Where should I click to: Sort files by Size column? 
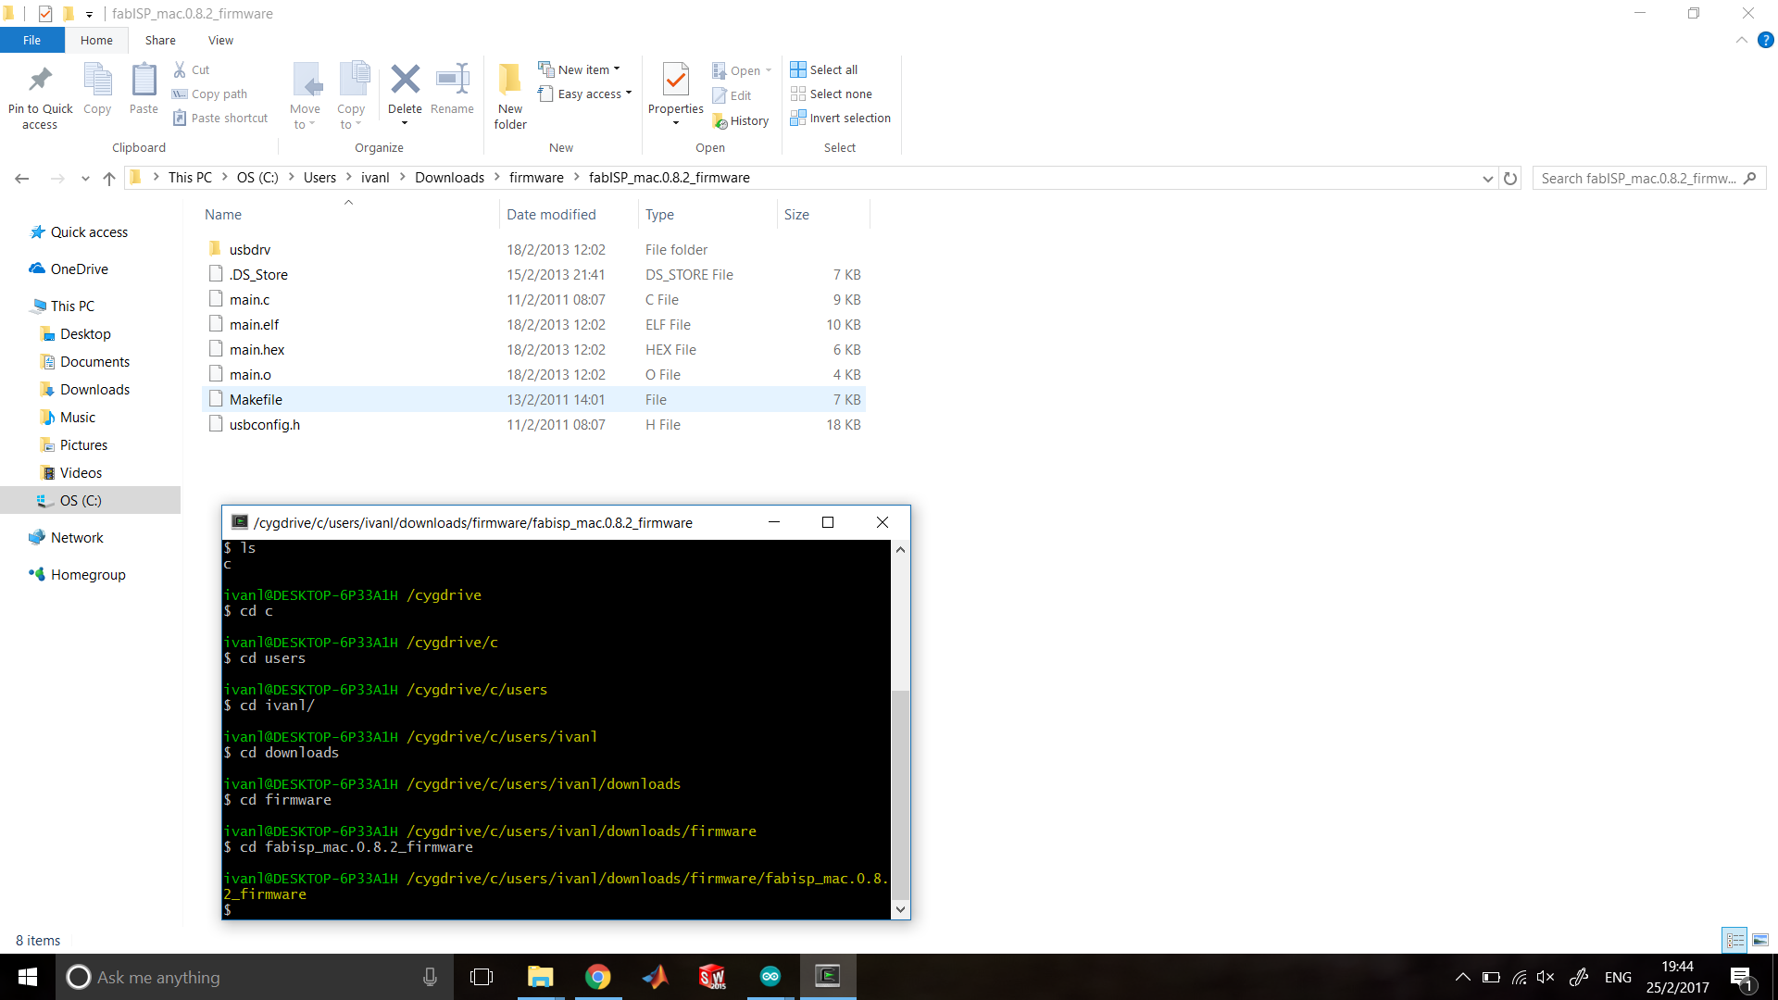point(823,214)
